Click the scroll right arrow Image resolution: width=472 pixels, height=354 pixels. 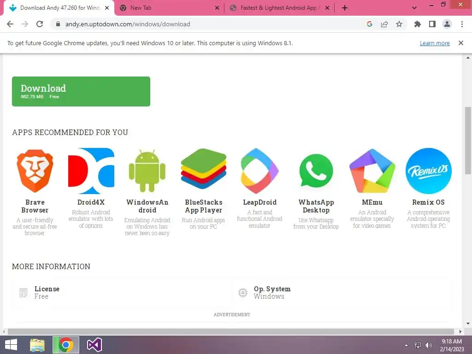tap(460, 331)
